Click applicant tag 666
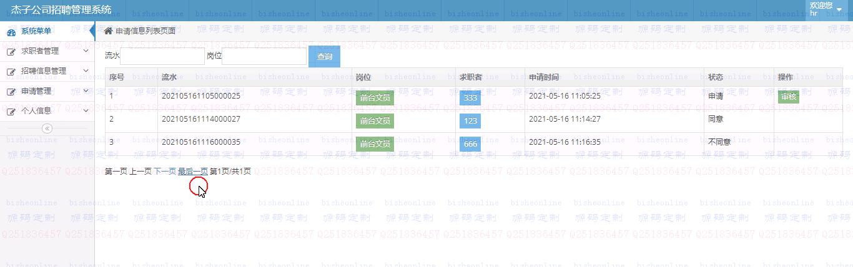Viewport: 853px width, 267px height. [x=470, y=144]
